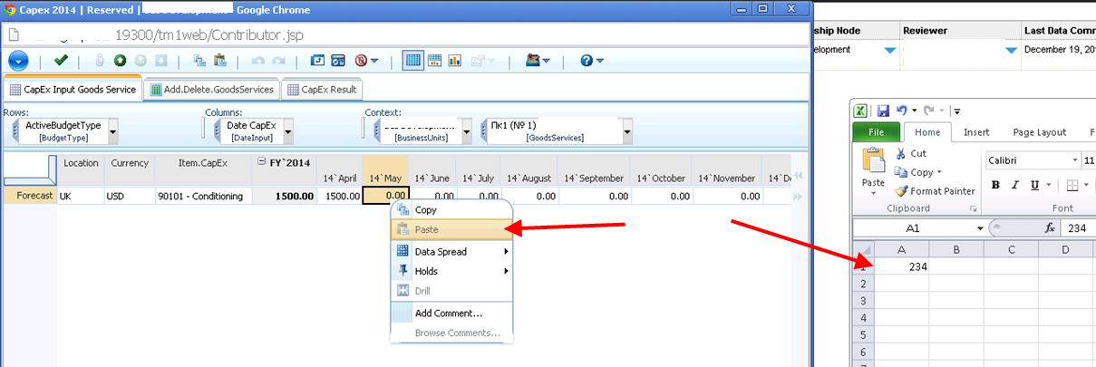Image resolution: width=1096 pixels, height=367 pixels.
Task: Click the red suppress zeros icon
Action: point(362,61)
